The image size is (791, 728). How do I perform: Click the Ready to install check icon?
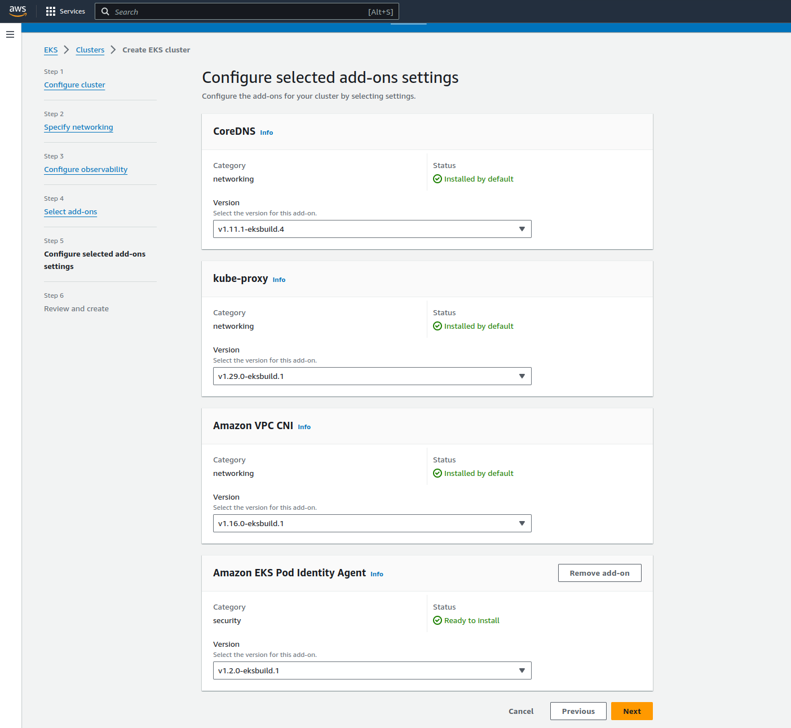pyautogui.click(x=438, y=620)
